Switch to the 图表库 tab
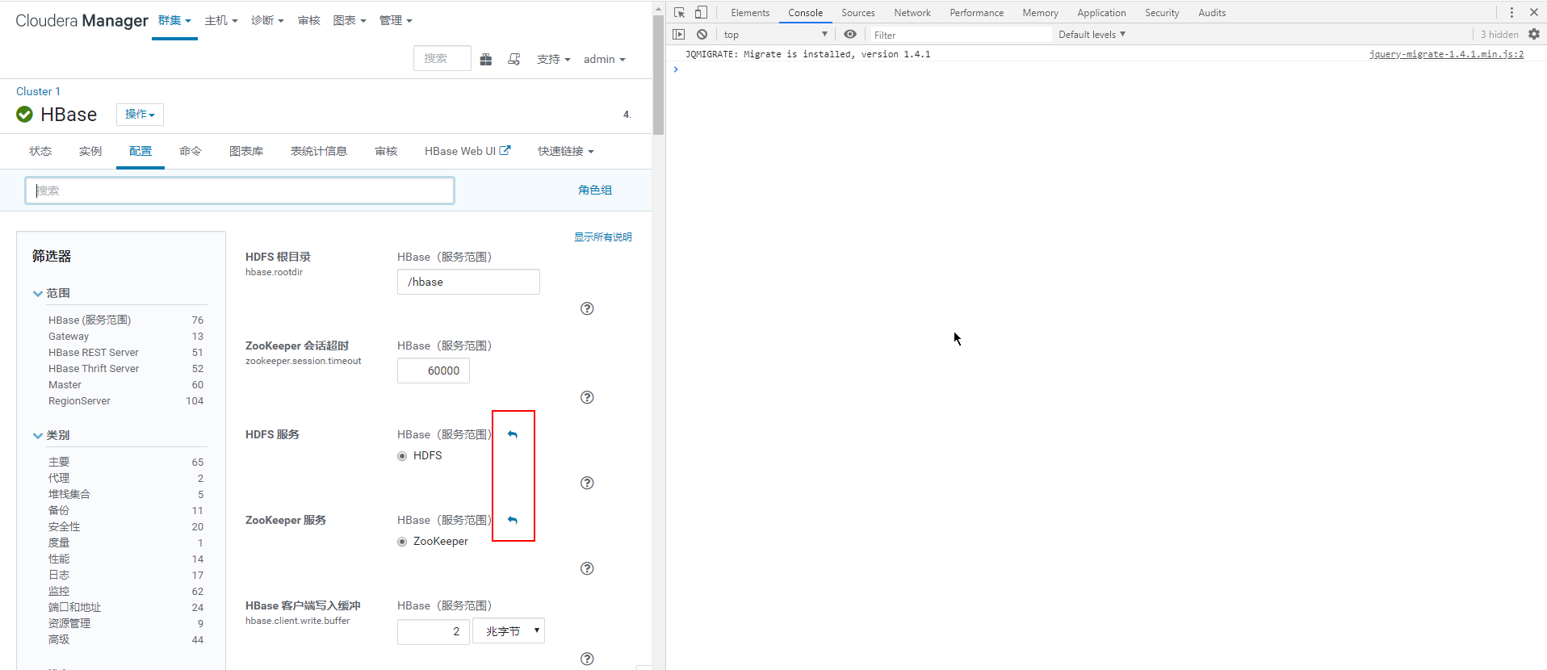 pyautogui.click(x=246, y=151)
